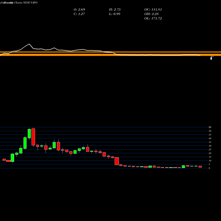Click the price axis label 30

210,146
